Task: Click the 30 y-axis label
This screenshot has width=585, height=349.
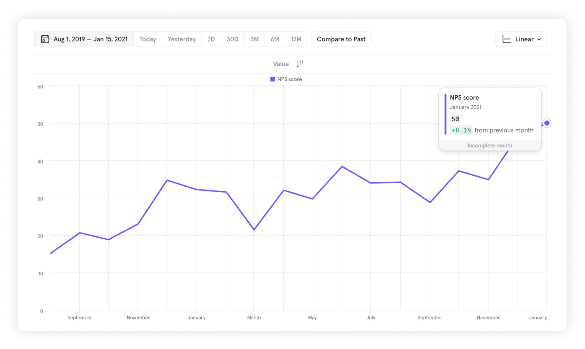Action: point(40,199)
